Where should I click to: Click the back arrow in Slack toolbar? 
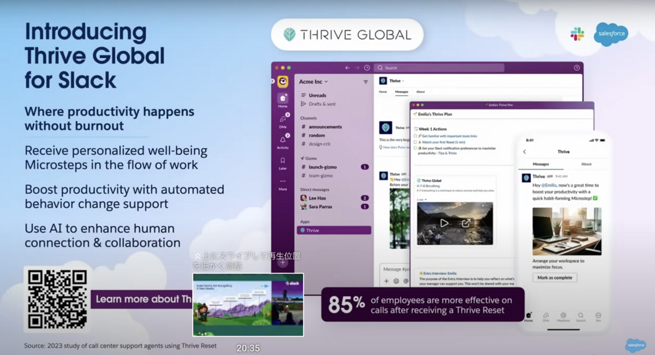click(x=347, y=68)
